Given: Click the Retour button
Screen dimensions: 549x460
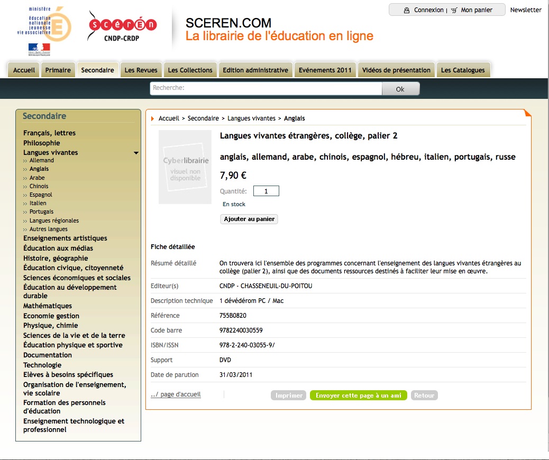Looking at the screenshot, I should [x=424, y=395].
